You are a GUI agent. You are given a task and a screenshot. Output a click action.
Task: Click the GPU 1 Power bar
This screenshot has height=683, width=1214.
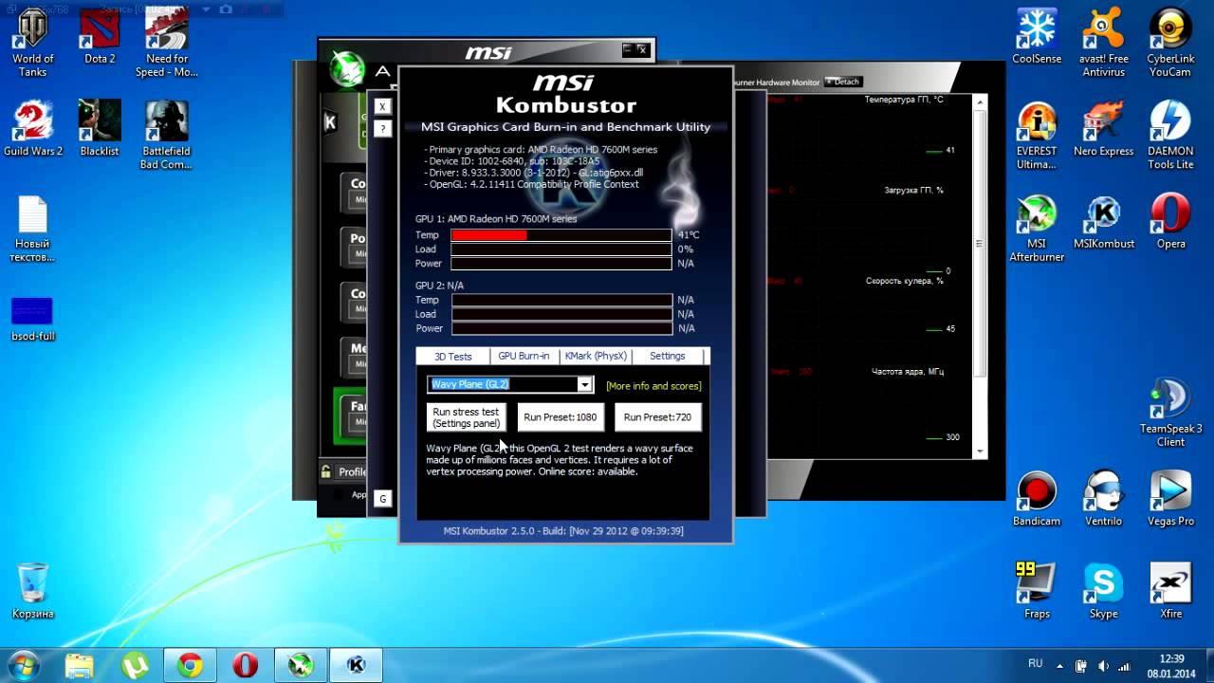561,263
